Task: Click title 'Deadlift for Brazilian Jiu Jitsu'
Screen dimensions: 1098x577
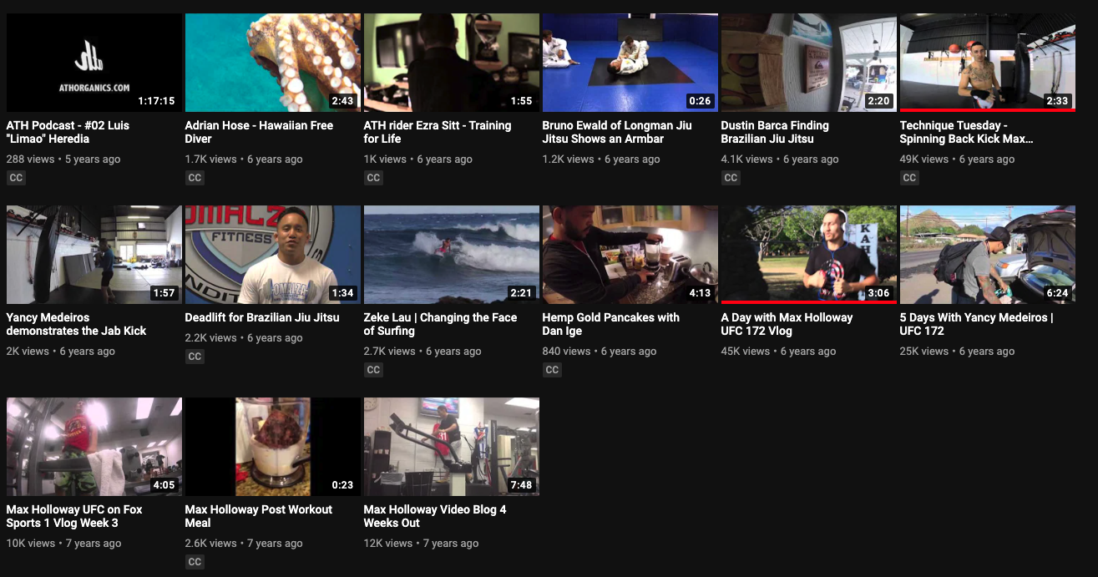Action: (262, 317)
